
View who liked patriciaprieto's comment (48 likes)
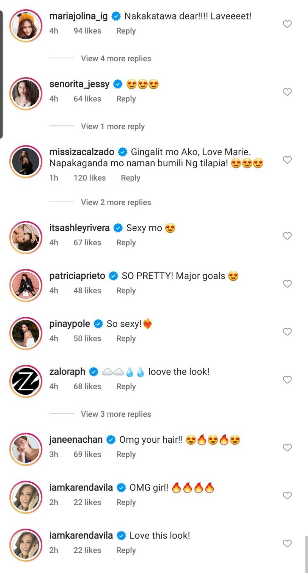pos(87,291)
